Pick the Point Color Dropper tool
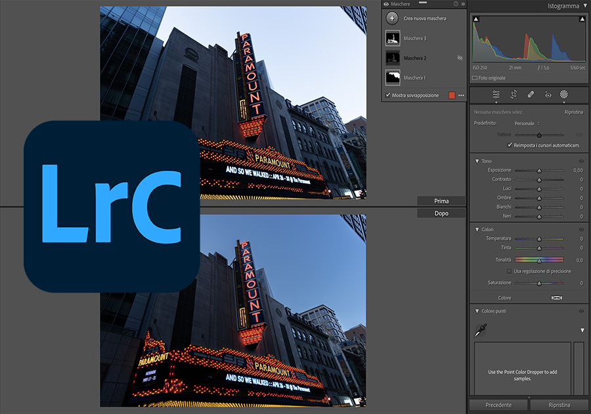 pyautogui.click(x=481, y=330)
